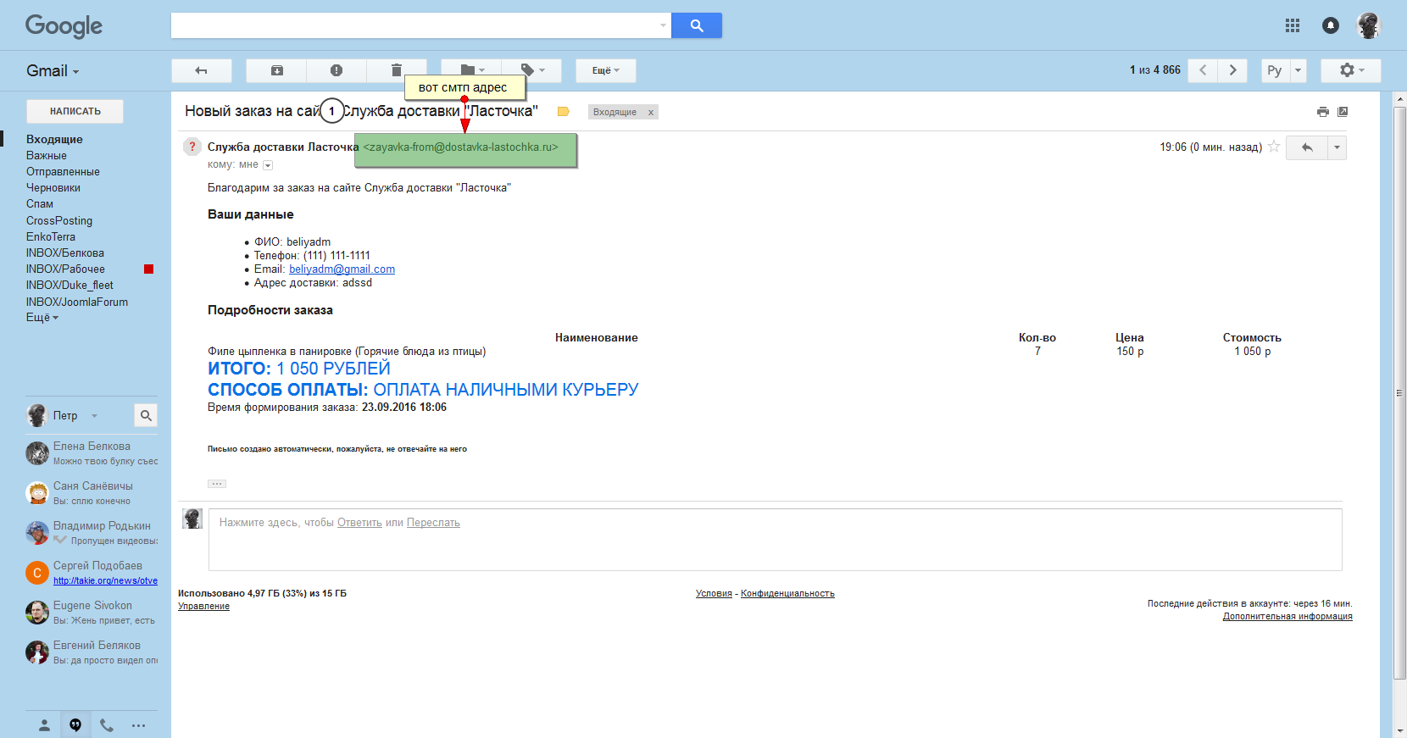Open the email in a new window
The image size is (1407, 738).
[1343, 112]
